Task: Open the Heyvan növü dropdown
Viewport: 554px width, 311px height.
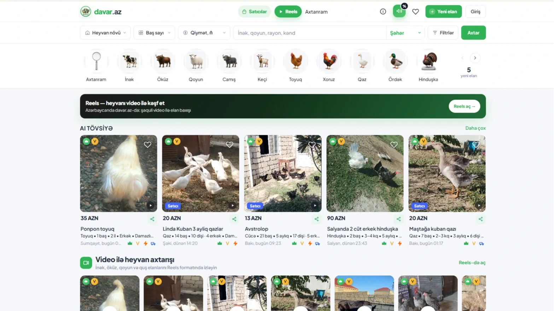Action: point(105,33)
